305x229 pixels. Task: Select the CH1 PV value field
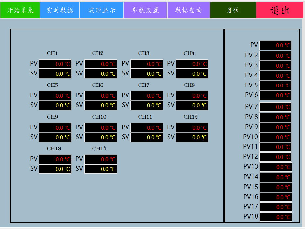coord(55,64)
